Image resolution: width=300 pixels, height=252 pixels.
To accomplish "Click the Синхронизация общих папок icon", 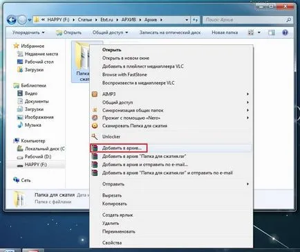I will [x=95, y=110].
